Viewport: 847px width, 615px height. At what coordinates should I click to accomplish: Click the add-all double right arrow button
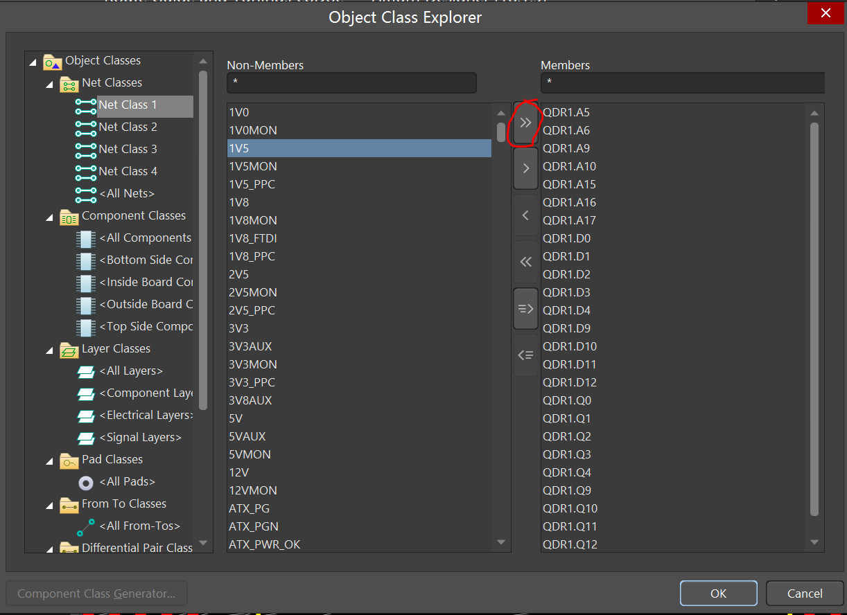click(525, 123)
